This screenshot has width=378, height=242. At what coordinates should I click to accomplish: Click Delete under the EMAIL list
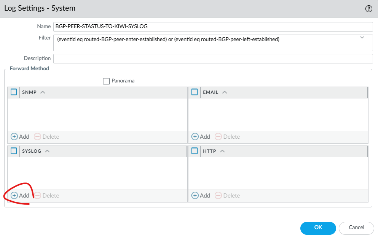tap(227, 137)
